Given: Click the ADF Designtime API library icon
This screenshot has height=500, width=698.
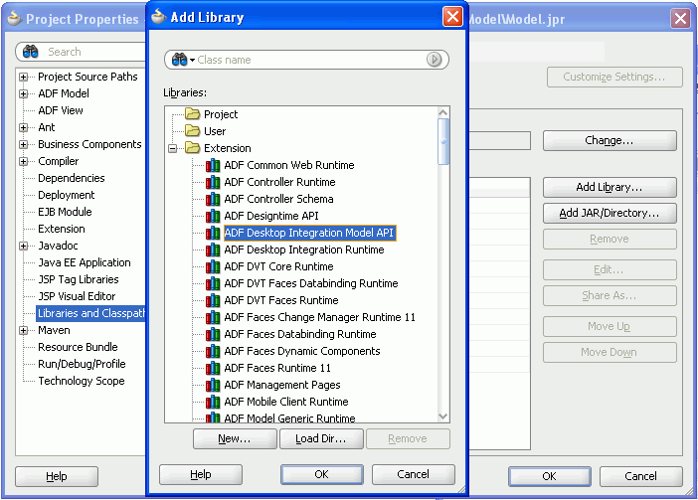Looking at the screenshot, I should 213,216.
